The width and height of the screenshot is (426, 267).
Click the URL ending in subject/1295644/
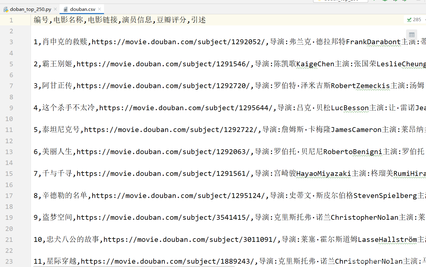point(186,108)
